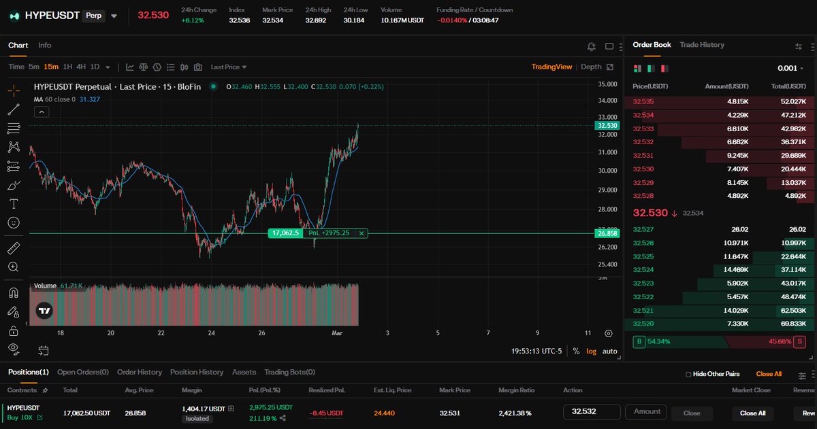Image resolution: width=817 pixels, height=429 pixels.
Task: Open the HYPEUSDT pair selector dropdown
Action: tap(114, 16)
